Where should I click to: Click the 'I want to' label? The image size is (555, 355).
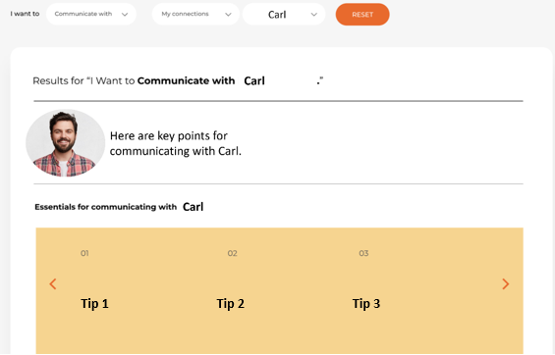pos(25,14)
